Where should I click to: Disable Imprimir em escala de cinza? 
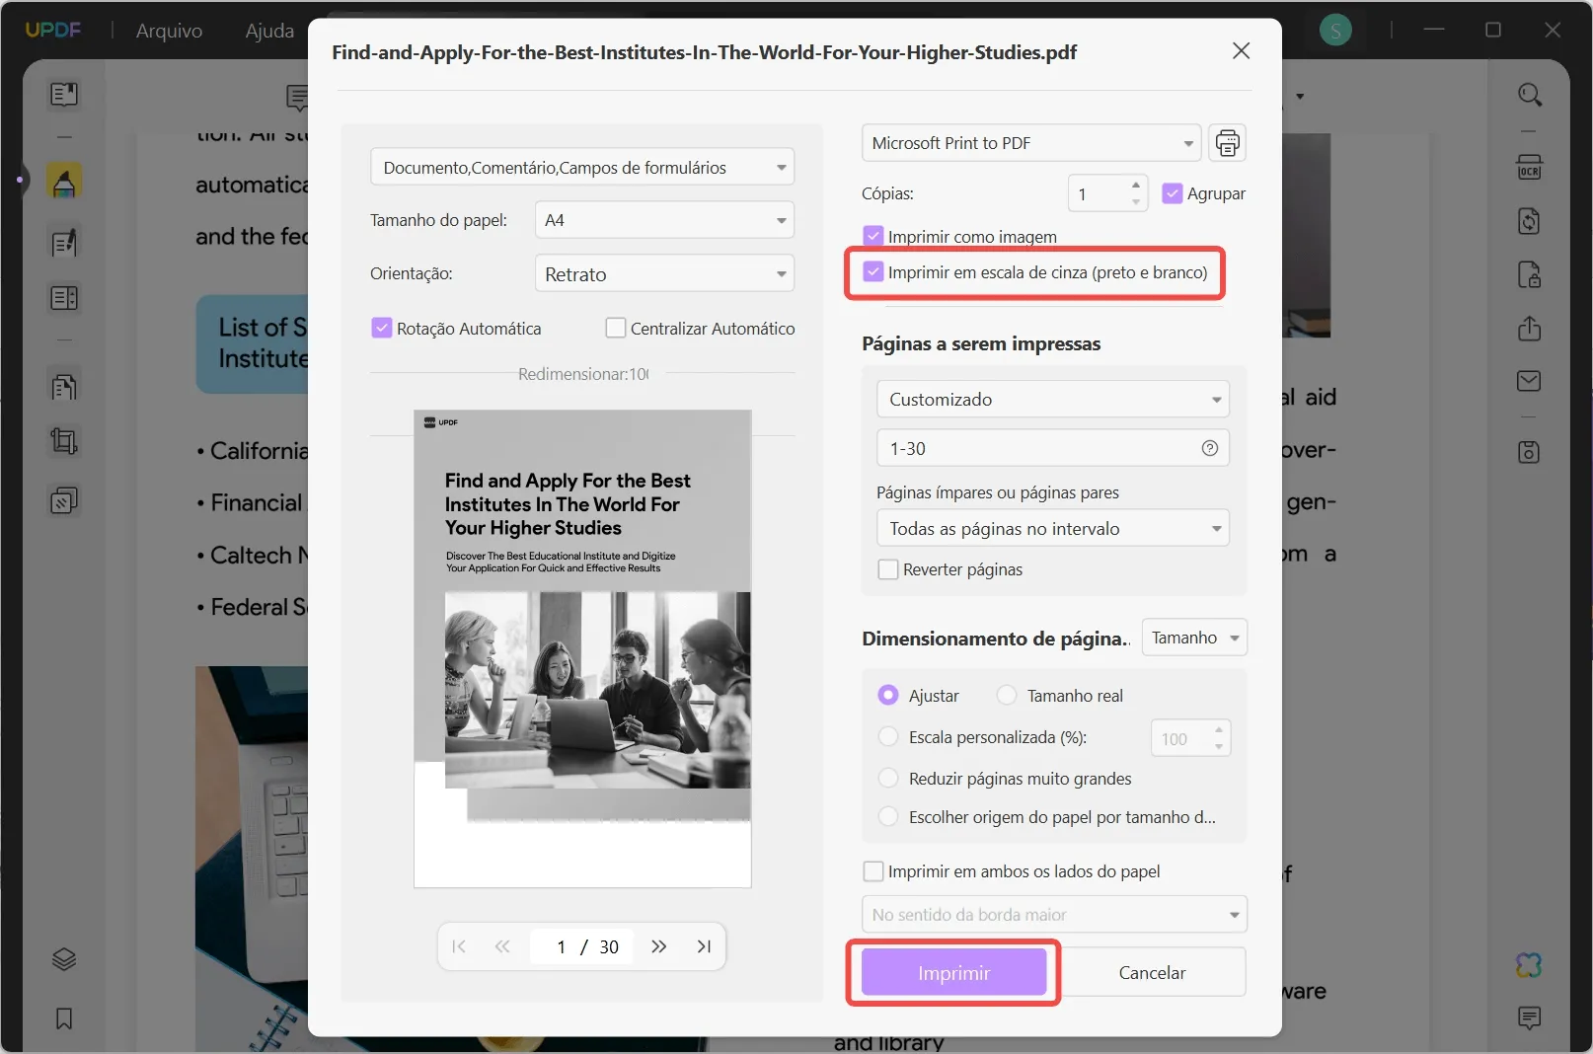click(873, 271)
